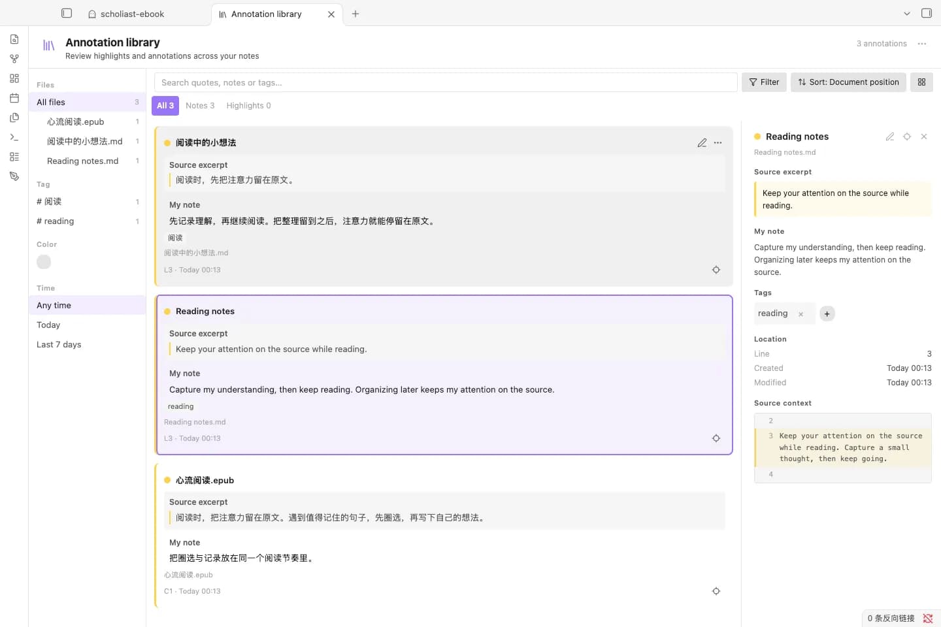Close the Reading notes detail panel
Image resolution: width=941 pixels, height=627 pixels.
point(924,137)
